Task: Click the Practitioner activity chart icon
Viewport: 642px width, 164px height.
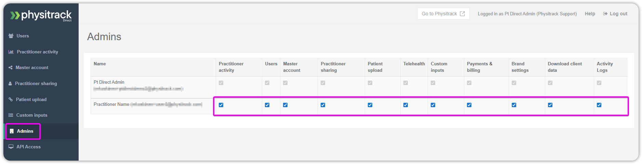Action: click(x=11, y=52)
